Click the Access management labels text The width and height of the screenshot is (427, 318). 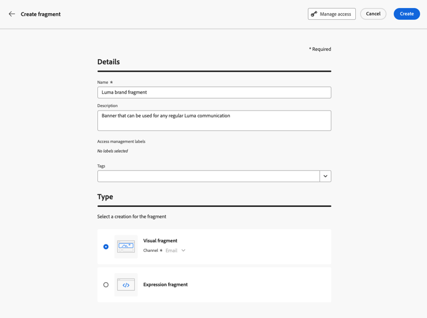(x=121, y=141)
